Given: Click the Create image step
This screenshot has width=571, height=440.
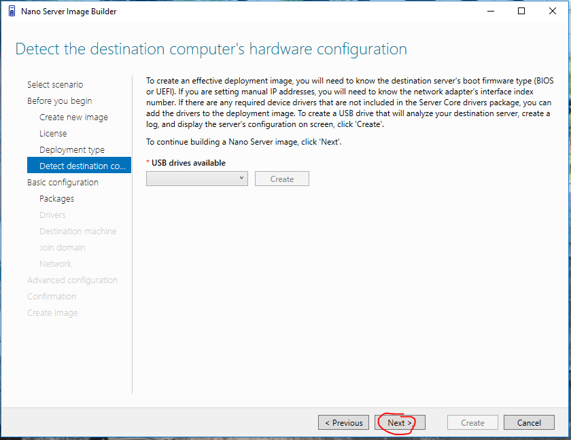Looking at the screenshot, I should pyautogui.click(x=52, y=313).
